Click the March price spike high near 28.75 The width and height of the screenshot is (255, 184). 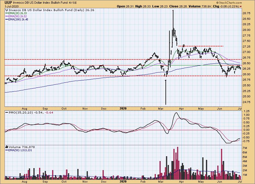pyautogui.click(x=173, y=11)
